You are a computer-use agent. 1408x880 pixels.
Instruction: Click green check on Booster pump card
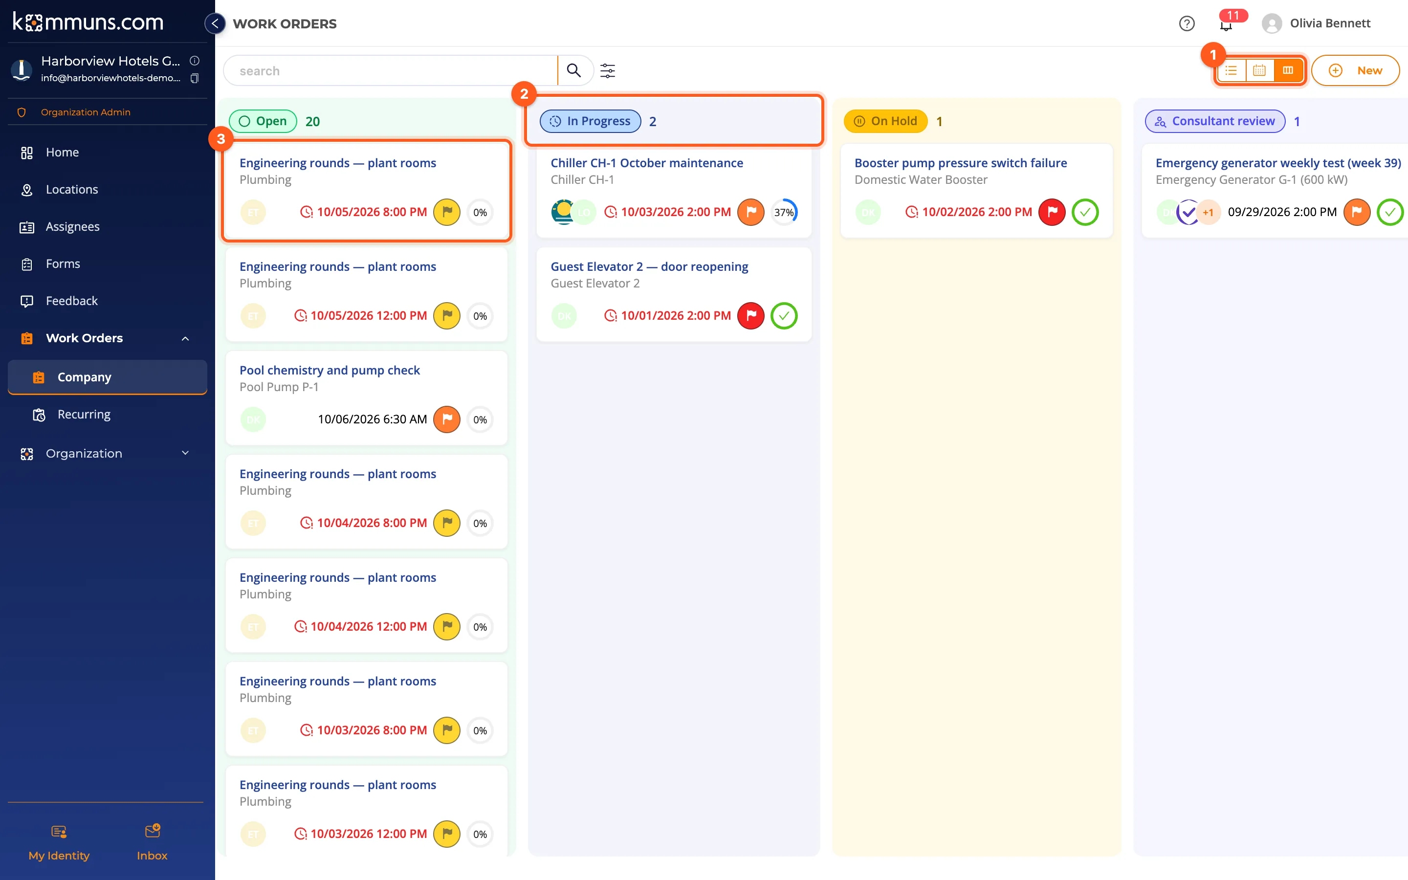(1084, 212)
